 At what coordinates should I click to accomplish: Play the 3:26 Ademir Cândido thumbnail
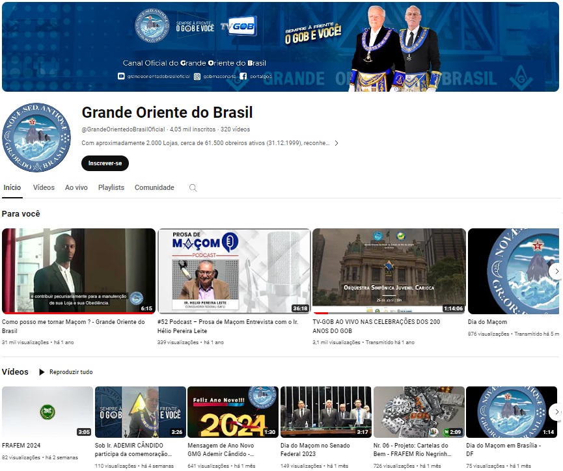(141, 412)
